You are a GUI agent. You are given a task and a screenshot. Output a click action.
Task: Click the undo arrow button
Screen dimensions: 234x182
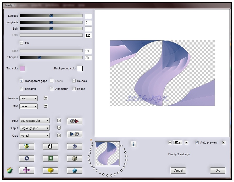[x=74, y=146]
